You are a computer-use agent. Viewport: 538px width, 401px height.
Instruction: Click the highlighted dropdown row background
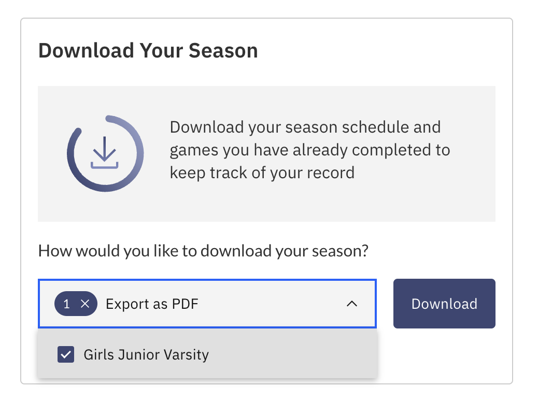pos(285,354)
